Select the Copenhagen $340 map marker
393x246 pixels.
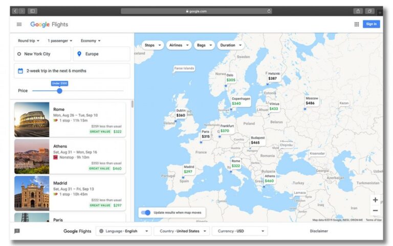tap(241, 101)
